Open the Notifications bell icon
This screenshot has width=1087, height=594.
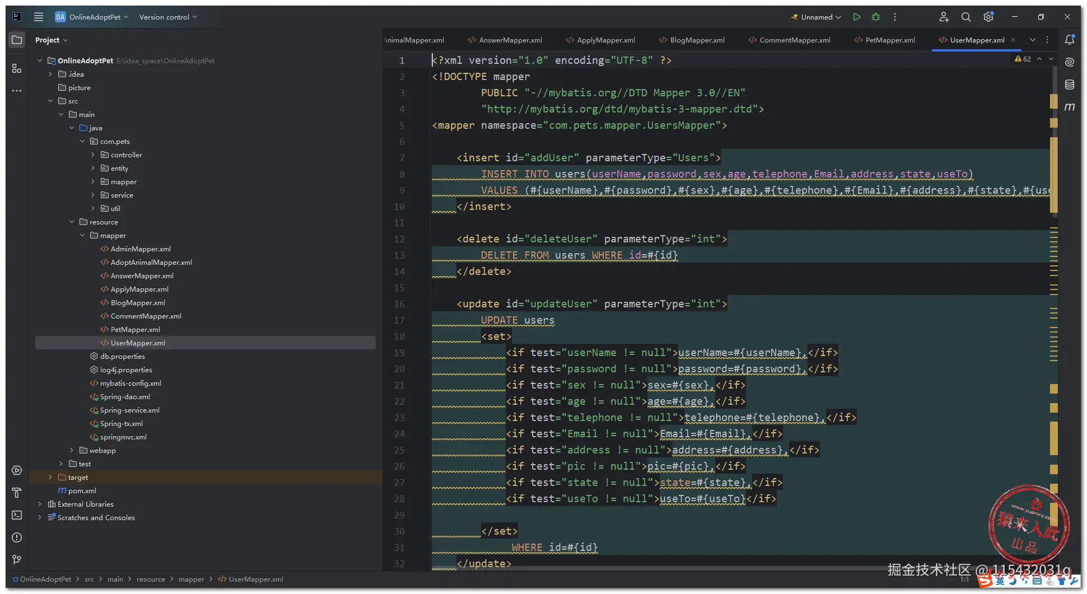pyautogui.click(x=1069, y=40)
